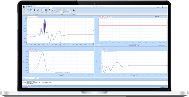Open the Log bug icon
This screenshot has height=97, width=189.
coord(74,10)
